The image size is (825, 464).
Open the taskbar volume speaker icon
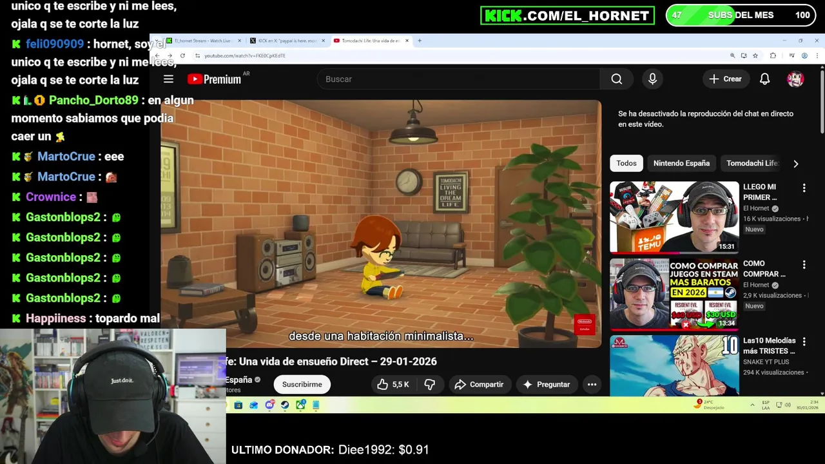(788, 405)
